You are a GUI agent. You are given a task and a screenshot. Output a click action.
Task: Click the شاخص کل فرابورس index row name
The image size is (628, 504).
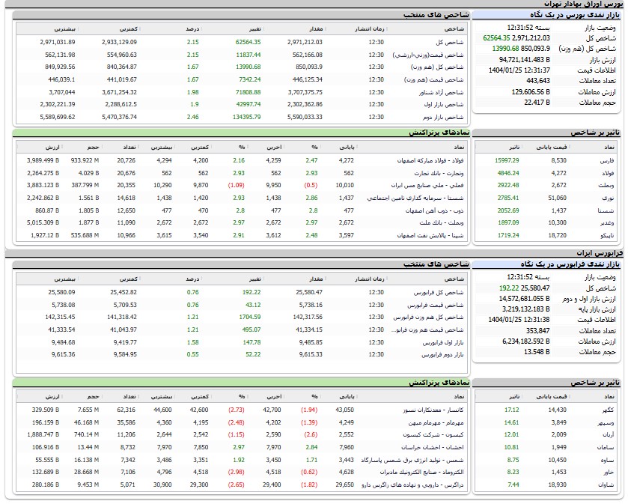(439, 293)
